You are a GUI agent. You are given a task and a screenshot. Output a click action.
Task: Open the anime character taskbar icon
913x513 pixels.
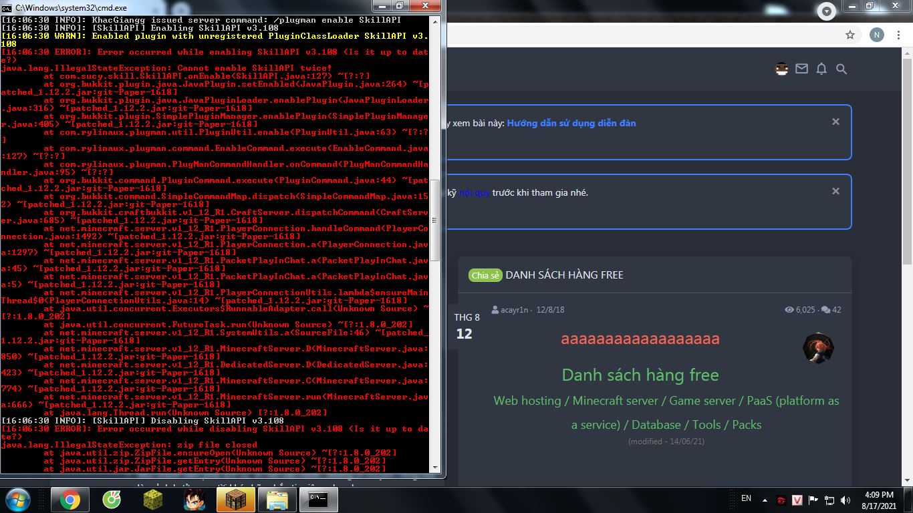click(x=194, y=500)
